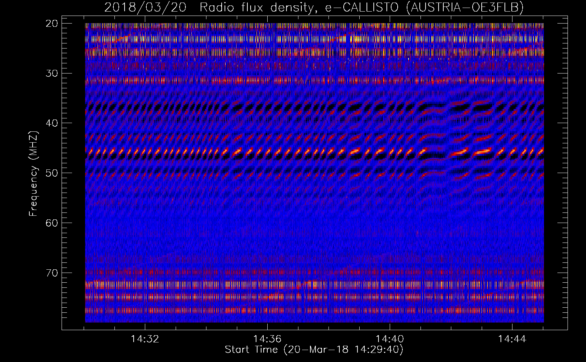The image size is (586, 362).
Task: Click the 14:40 time tick label
Action: 390,339
